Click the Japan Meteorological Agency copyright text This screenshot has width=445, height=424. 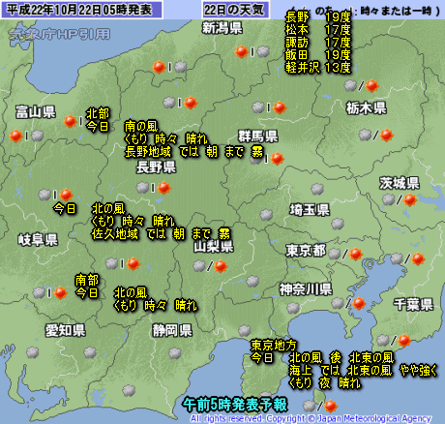311,419
